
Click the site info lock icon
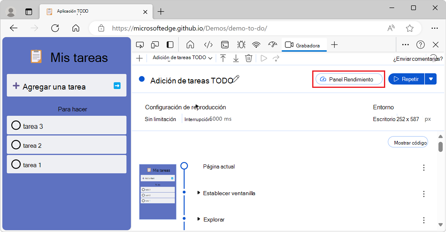coord(101,28)
